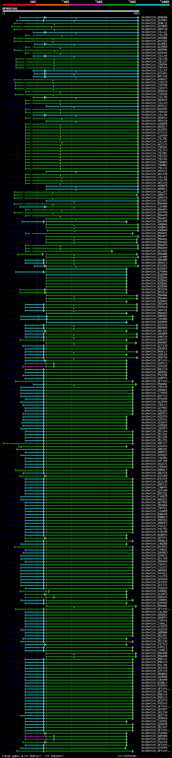Image resolution: width=172 pixels, height=758 pixels.
Task: Select UniRef100_Q2FRI3 label
Action: (154, 364)
